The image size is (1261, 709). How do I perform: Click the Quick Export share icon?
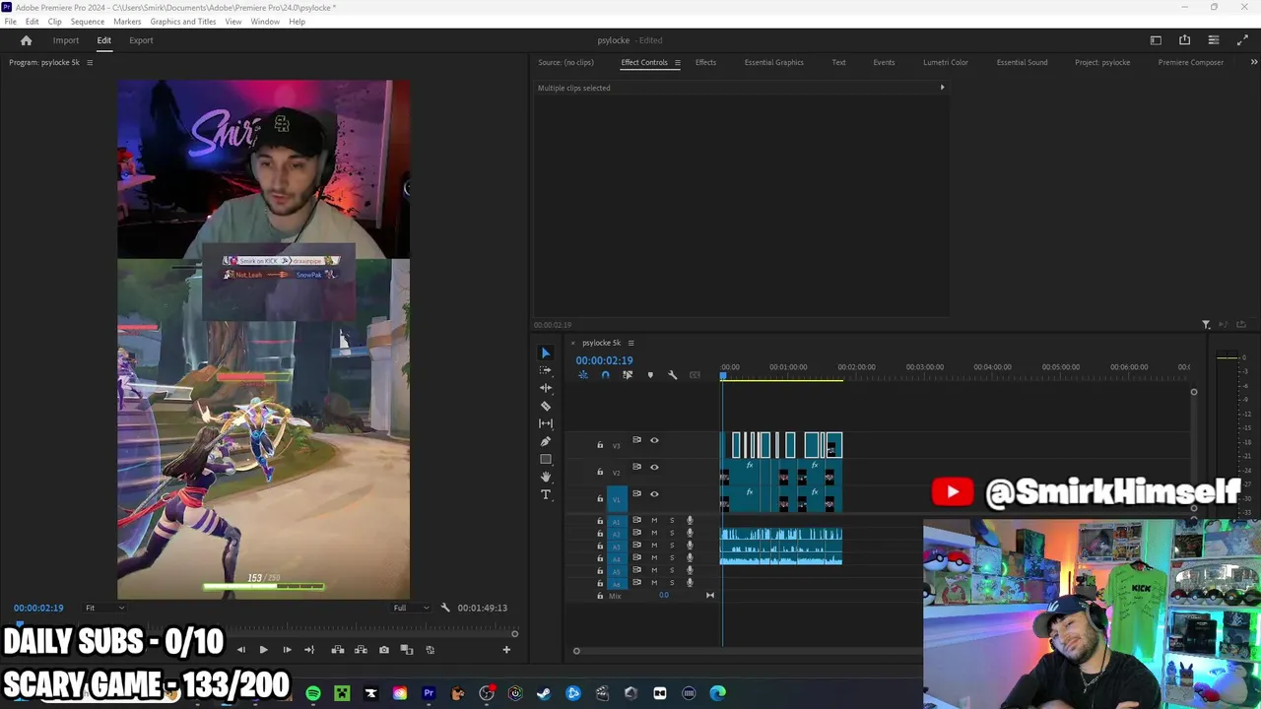coord(1184,40)
